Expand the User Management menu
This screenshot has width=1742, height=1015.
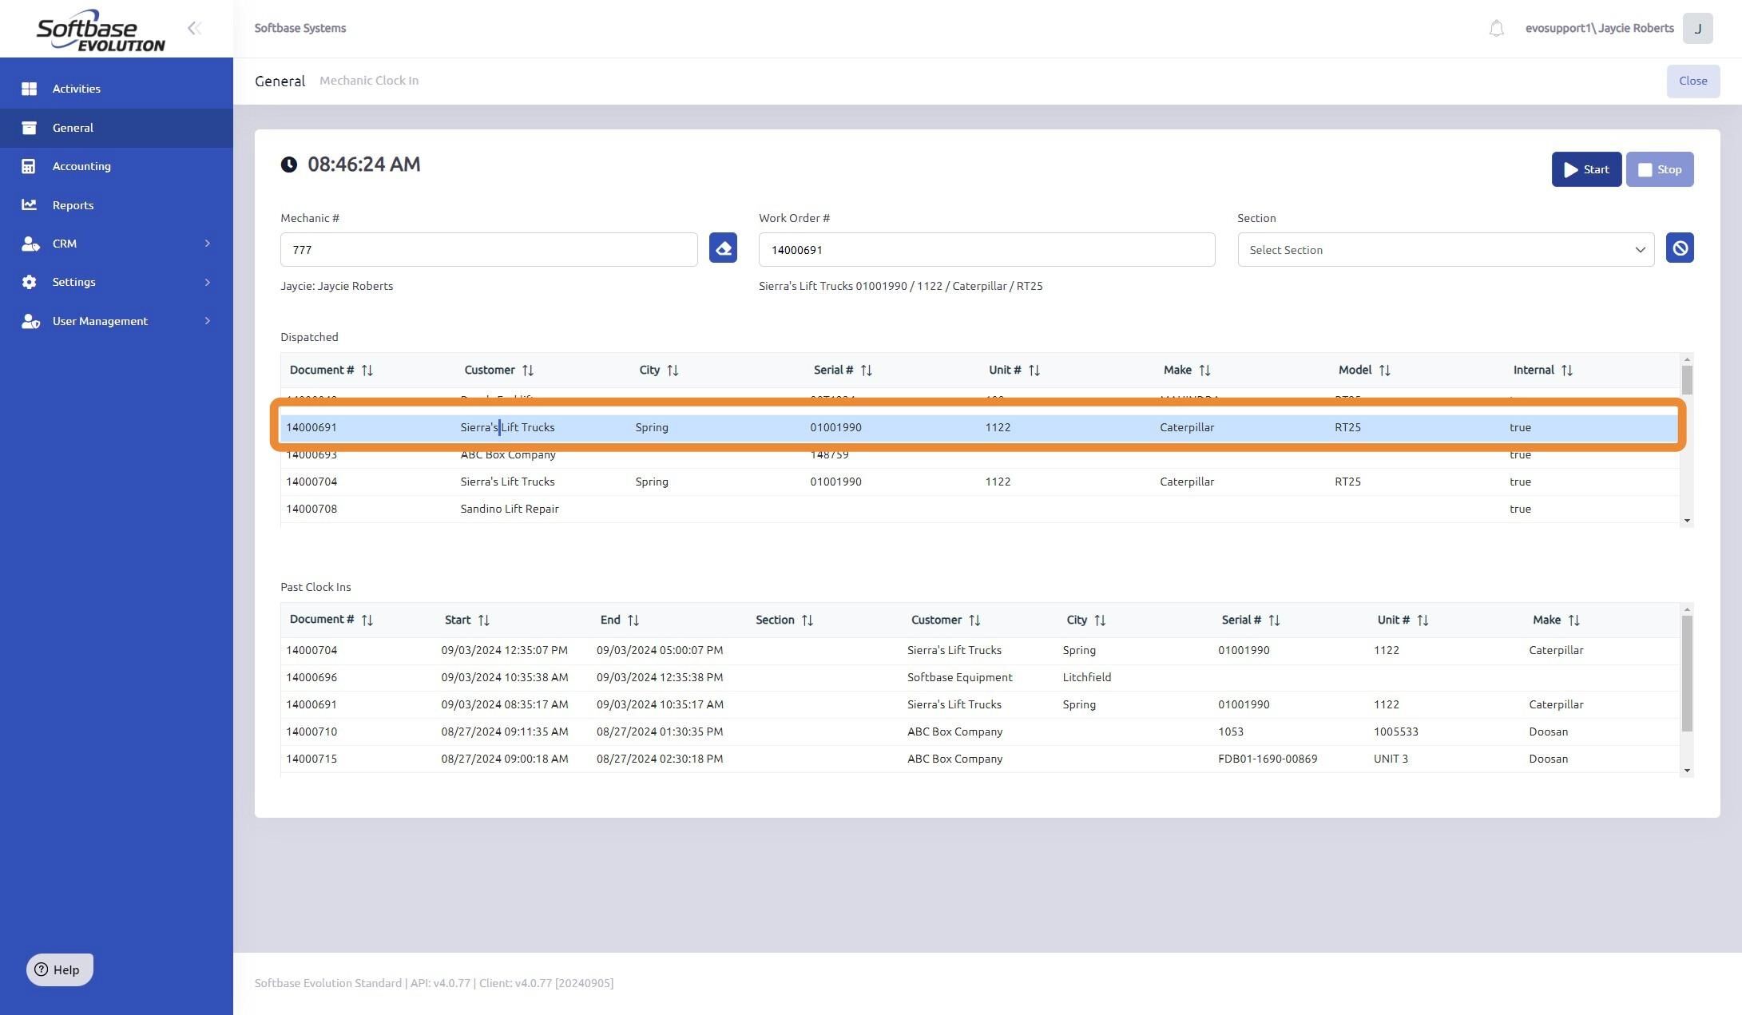pos(117,321)
